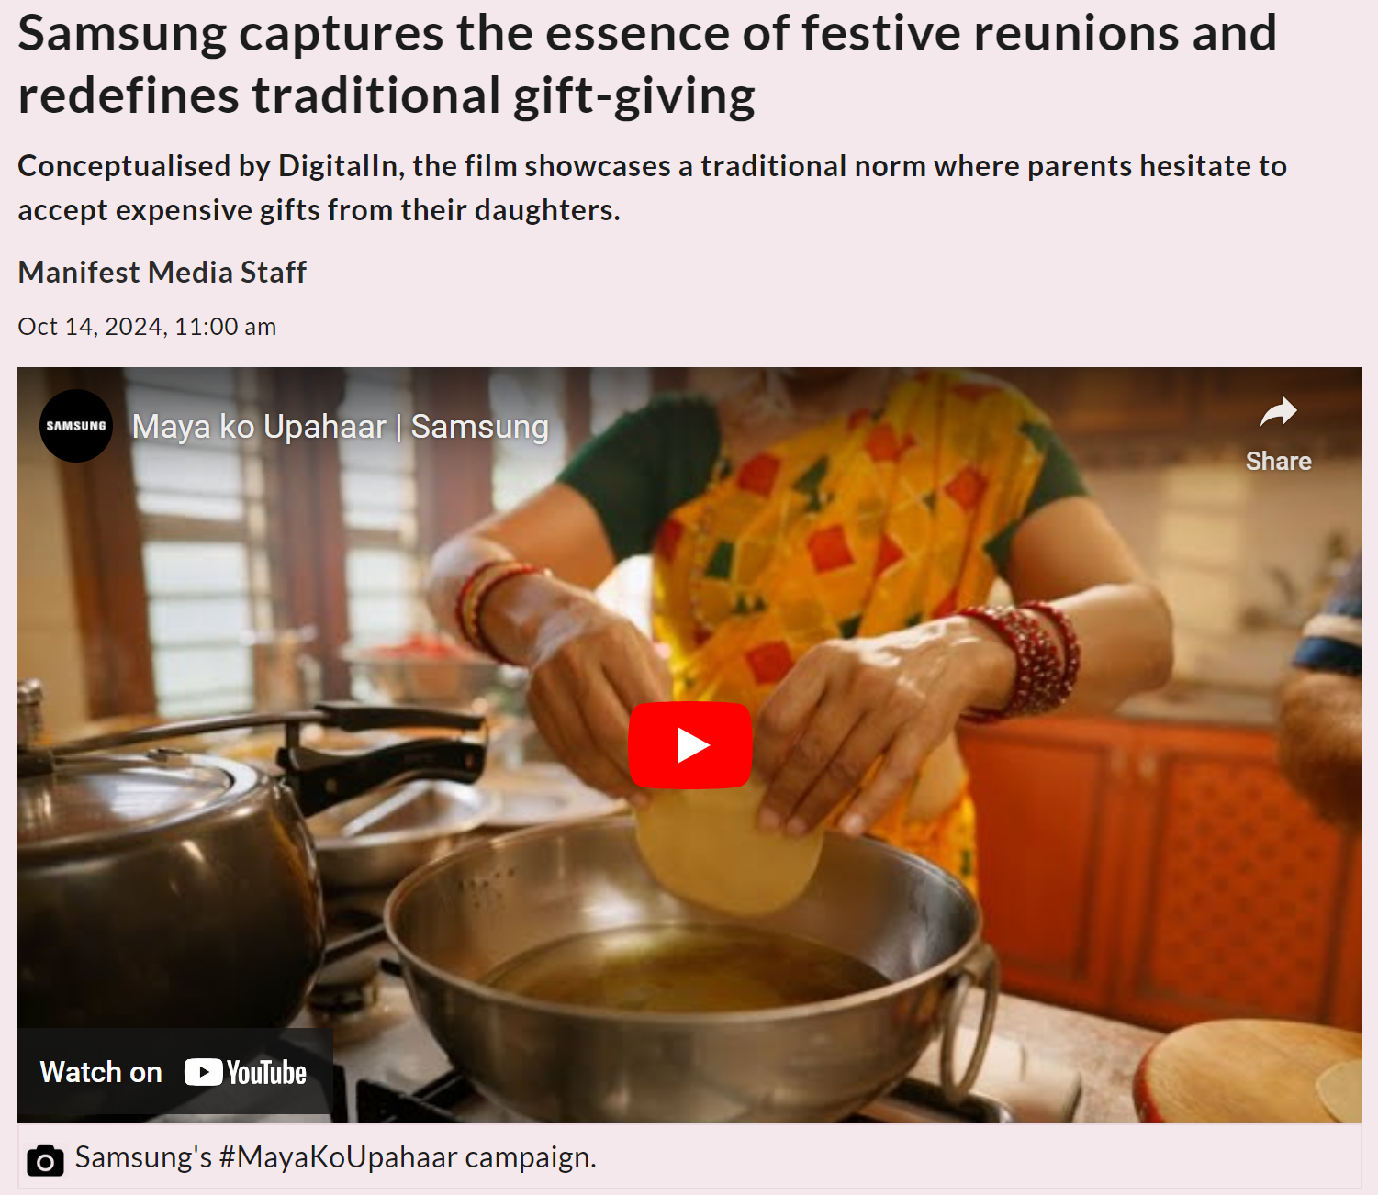Open the 'Maya ko Upahaar | Samsung' video title
Image resolution: width=1378 pixels, height=1195 pixels.
[340, 427]
